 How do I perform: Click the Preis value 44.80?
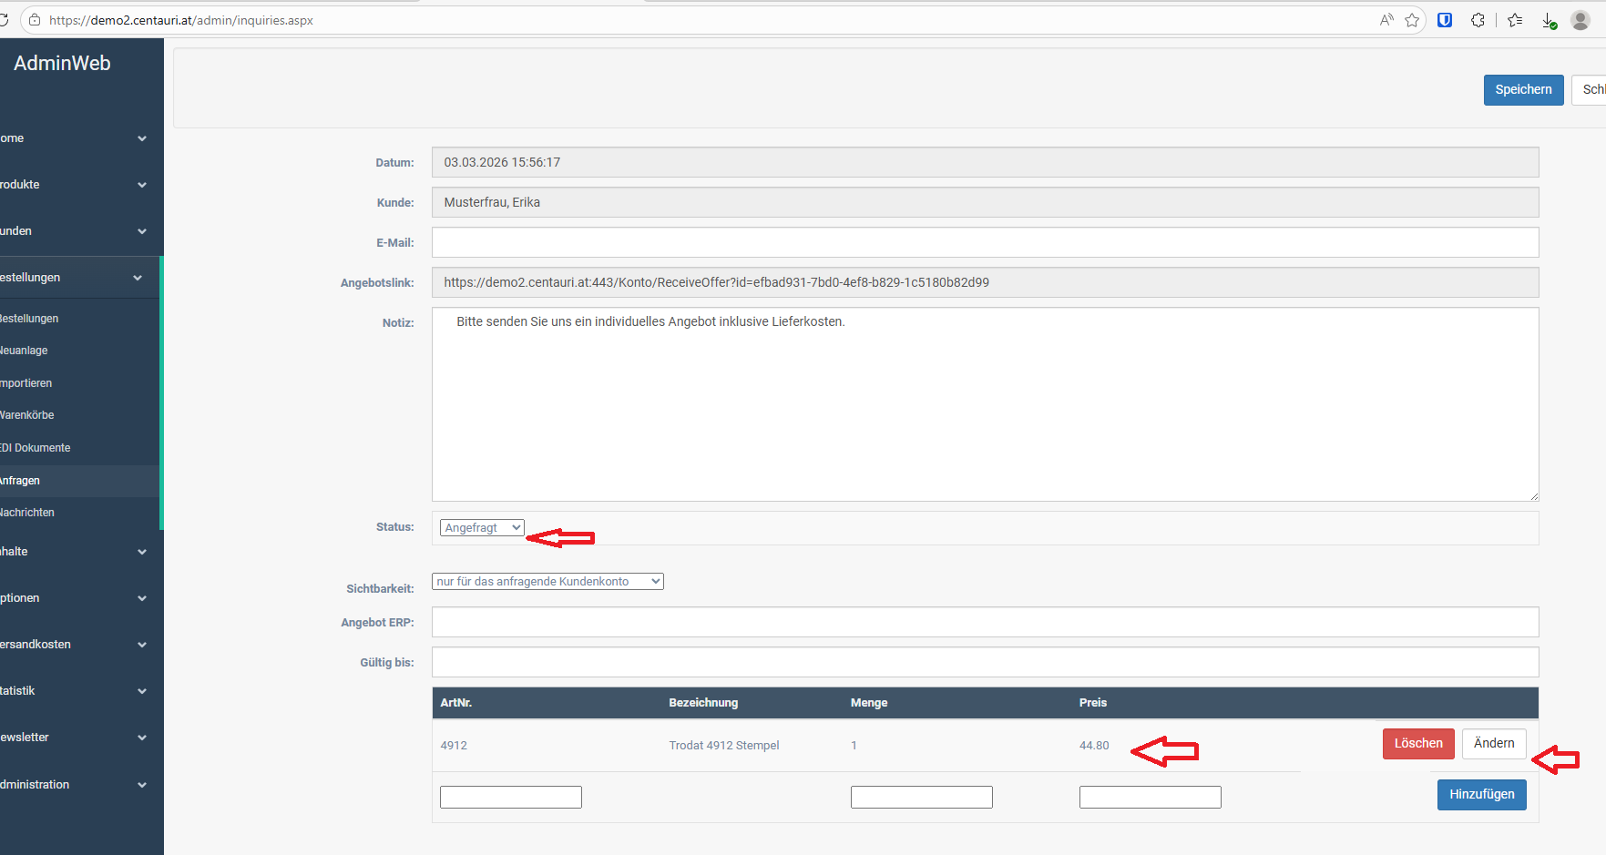point(1094,746)
